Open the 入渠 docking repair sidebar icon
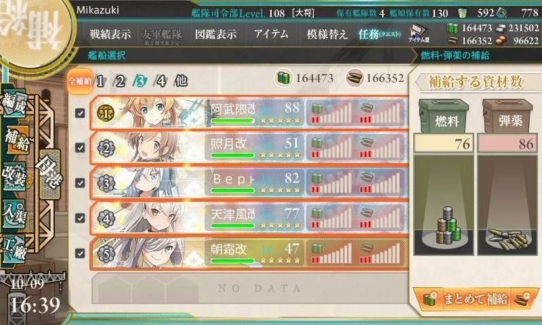This screenshot has width=542, height=325. click(14, 213)
